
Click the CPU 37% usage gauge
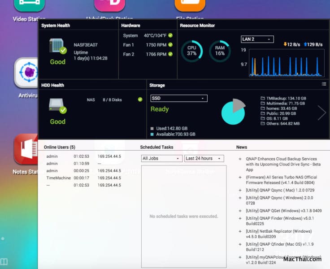(192, 51)
